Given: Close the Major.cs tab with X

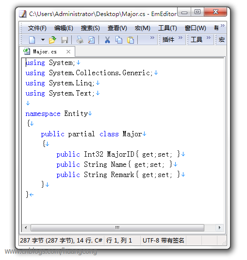Looking at the screenshot, I should [68, 52].
